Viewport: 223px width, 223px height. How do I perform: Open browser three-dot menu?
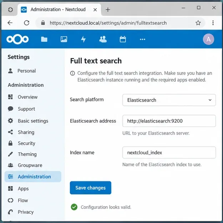click(x=213, y=23)
